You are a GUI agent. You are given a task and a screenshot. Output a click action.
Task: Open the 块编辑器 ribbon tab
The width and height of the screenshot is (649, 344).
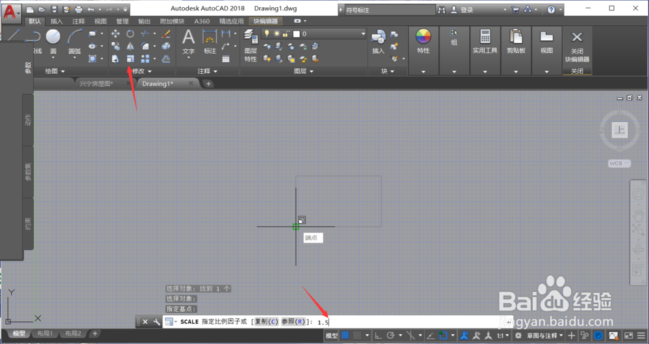pyautogui.click(x=265, y=21)
